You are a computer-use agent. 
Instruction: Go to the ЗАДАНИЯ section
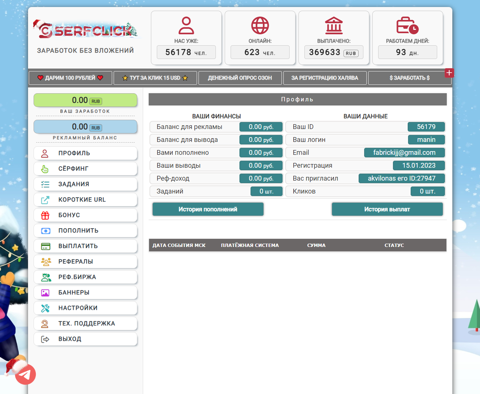coord(86,184)
